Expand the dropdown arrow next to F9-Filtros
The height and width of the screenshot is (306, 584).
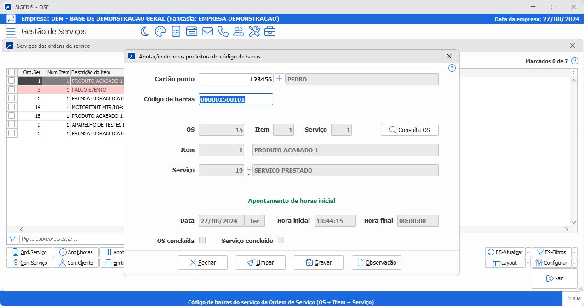[x=575, y=252]
